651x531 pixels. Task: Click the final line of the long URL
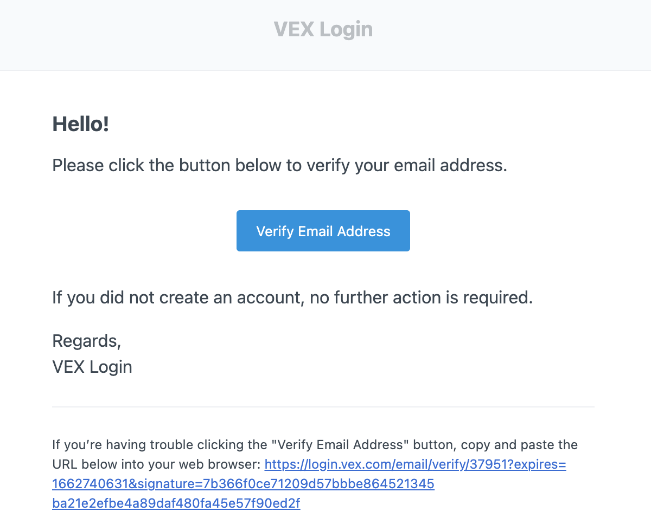click(x=176, y=503)
